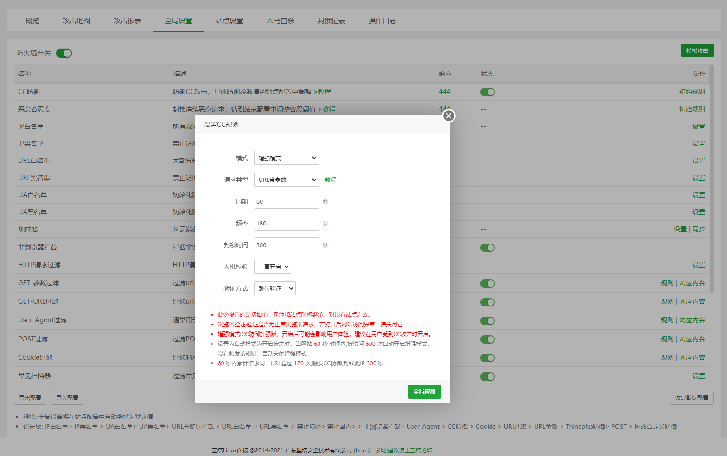The height and width of the screenshot is (456, 727).
Task: Disable the 非浏览器拦截 switch
Action: 487,248
